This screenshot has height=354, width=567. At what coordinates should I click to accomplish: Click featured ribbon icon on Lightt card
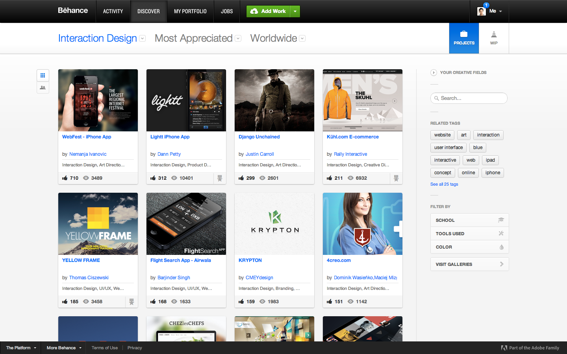coord(220,178)
